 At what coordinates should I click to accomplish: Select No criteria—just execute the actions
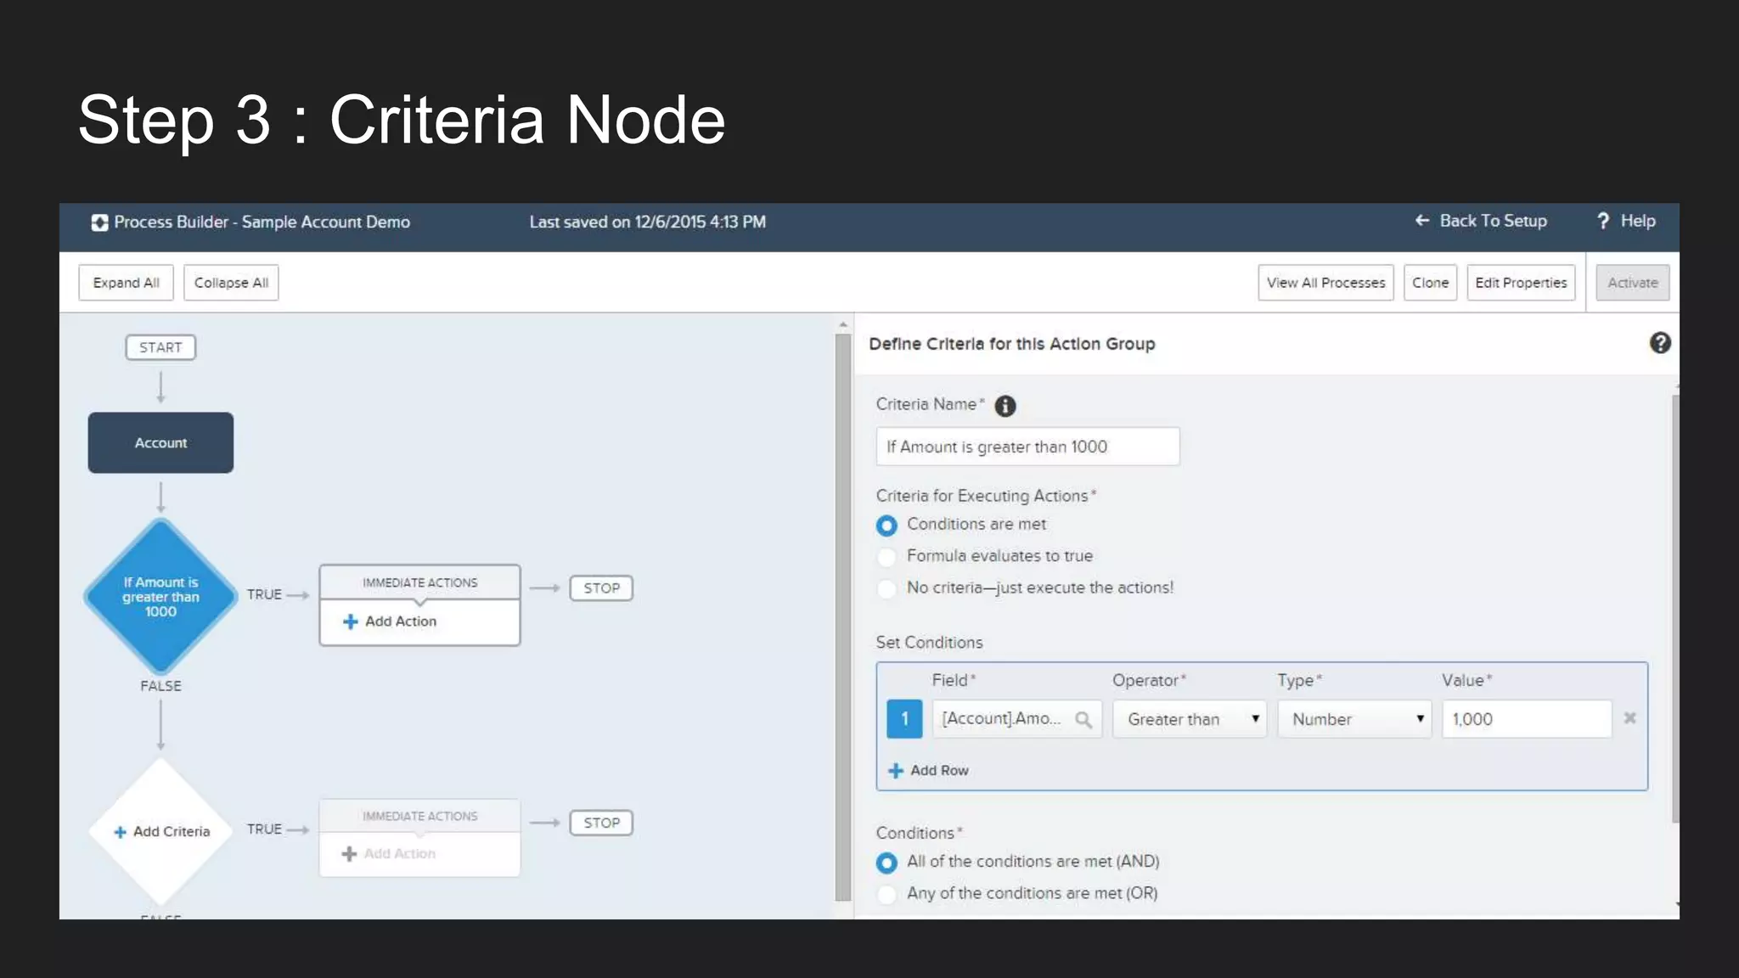[x=886, y=588]
